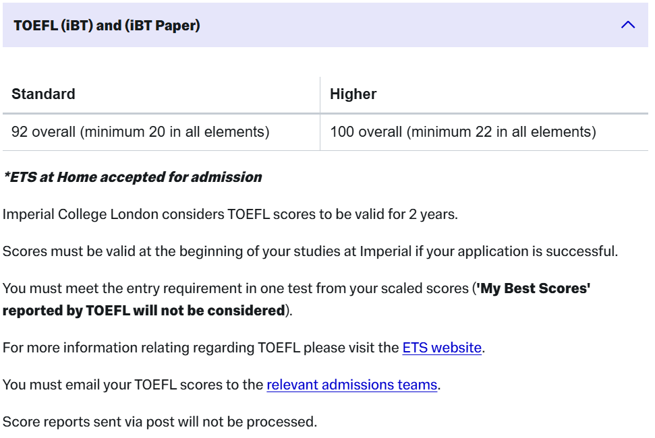Click '(minimum 20 in all elements)' text
The image size is (655, 438).
pos(175,132)
